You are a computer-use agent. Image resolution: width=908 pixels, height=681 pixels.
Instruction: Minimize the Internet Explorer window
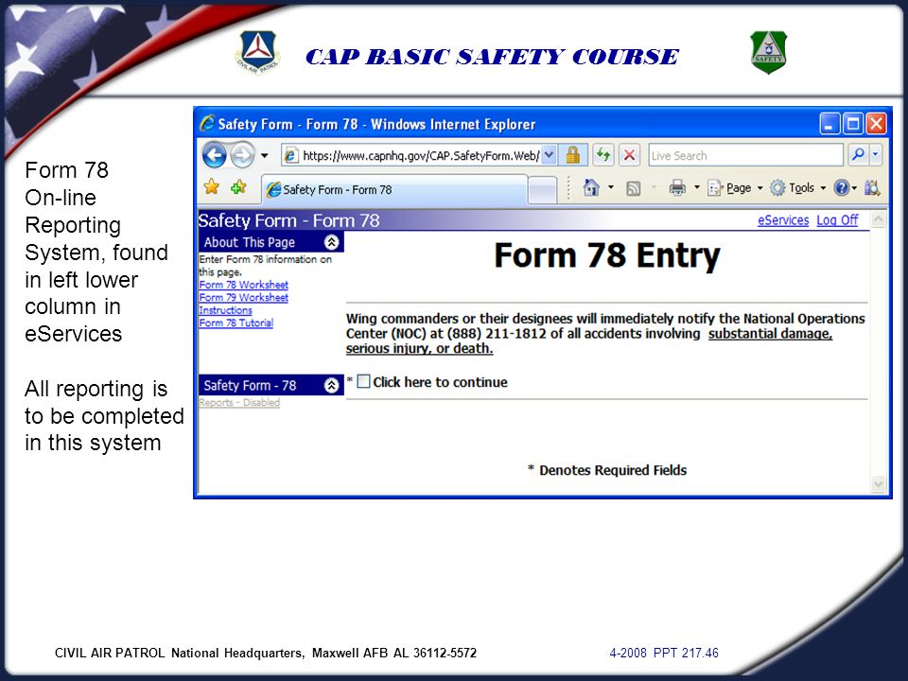tap(829, 124)
